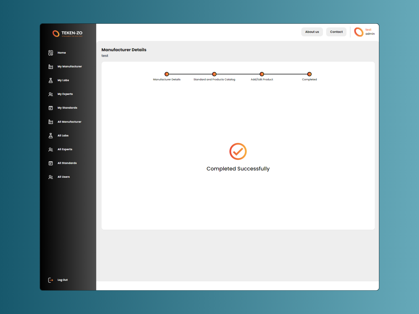Image resolution: width=419 pixels, height=314 pixels.
Task: Click the TEKEN-ZO logo in sidebar
Action: (x=68, y=33)
